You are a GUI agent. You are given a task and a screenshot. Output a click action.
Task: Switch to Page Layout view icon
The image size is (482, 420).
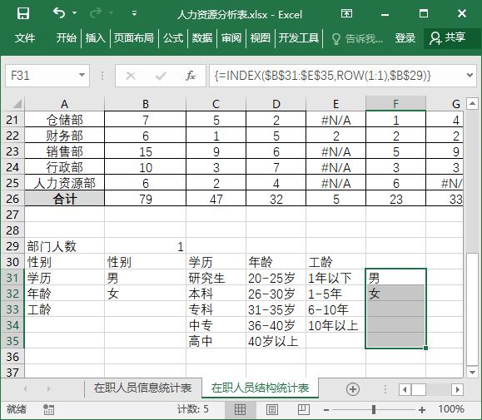[x=272, y=409]
